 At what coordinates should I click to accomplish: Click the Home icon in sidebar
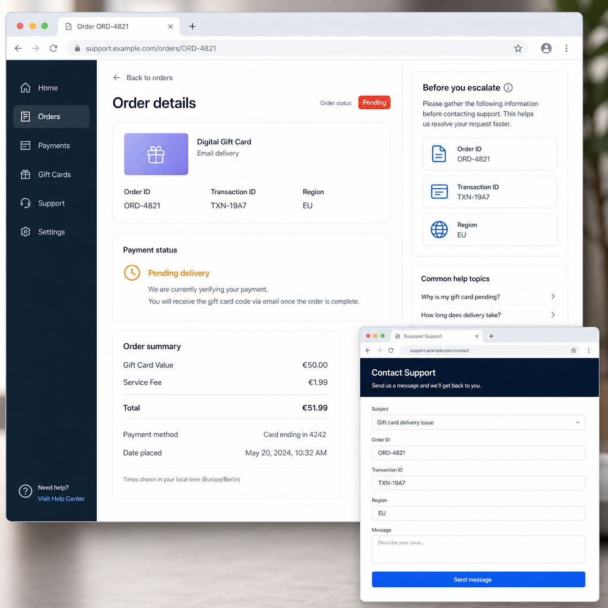coord(25,88)
